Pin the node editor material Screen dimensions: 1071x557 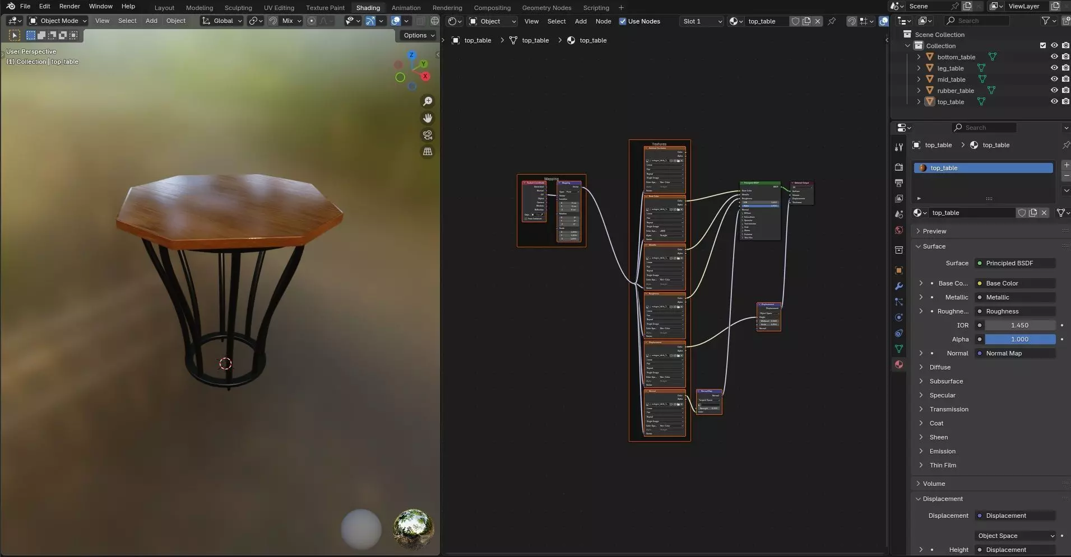click(x=832, y=21)
